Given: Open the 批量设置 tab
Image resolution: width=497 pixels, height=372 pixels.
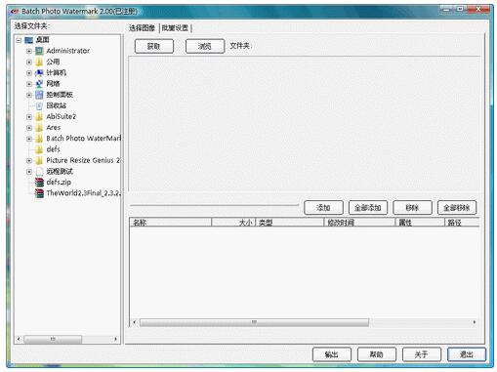Looking at the screenshot, I should click(x=175, y=28).
